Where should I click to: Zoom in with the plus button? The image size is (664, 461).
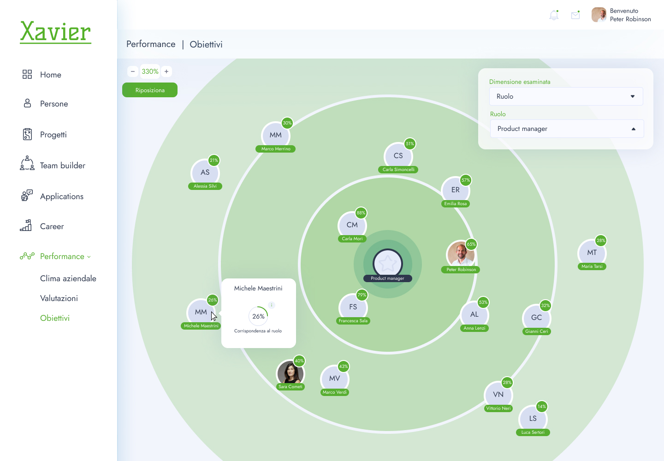166,71
